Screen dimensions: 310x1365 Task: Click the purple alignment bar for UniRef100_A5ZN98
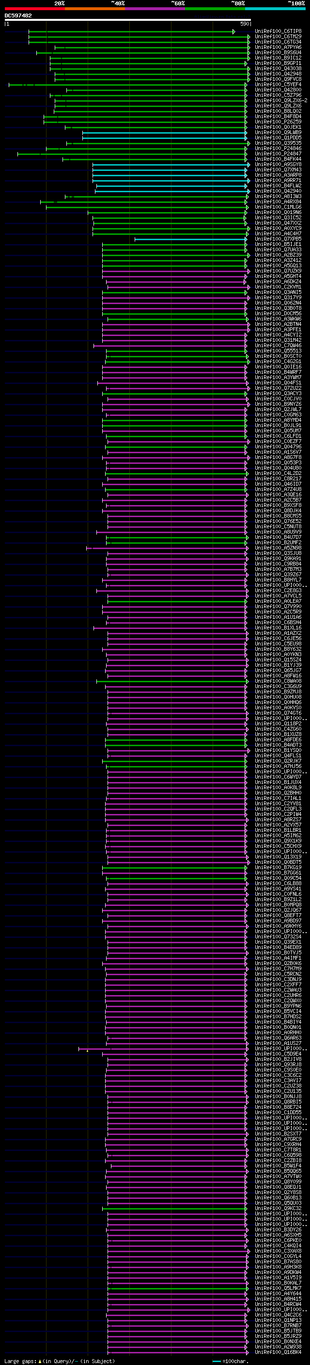coord(167,548)
